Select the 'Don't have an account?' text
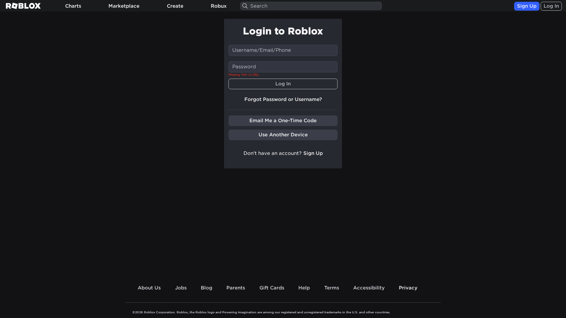566x318 pixels. coord(272,153)
